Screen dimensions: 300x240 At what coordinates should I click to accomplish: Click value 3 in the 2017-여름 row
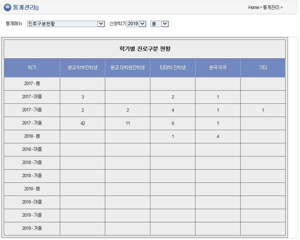coord(83,97)
